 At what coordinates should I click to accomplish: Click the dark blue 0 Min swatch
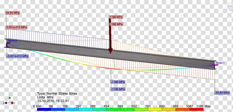pos(44,109)
